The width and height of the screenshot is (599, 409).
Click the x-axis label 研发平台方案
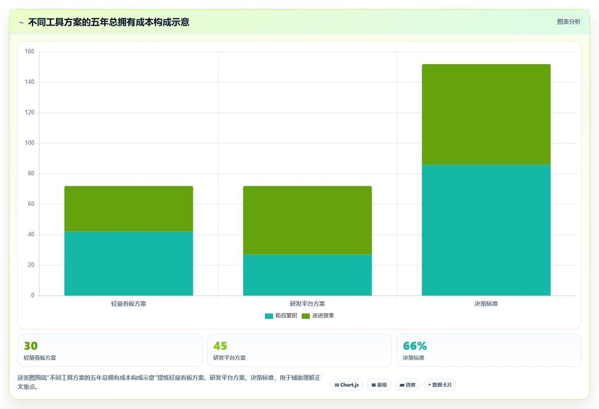click(x=308, y=304)
